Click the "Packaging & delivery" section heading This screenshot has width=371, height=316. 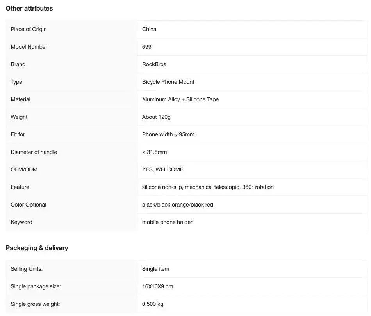tap(37, 248)
